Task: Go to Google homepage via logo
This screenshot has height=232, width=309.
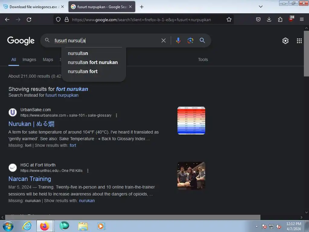Action: click(x=21, y=41)
